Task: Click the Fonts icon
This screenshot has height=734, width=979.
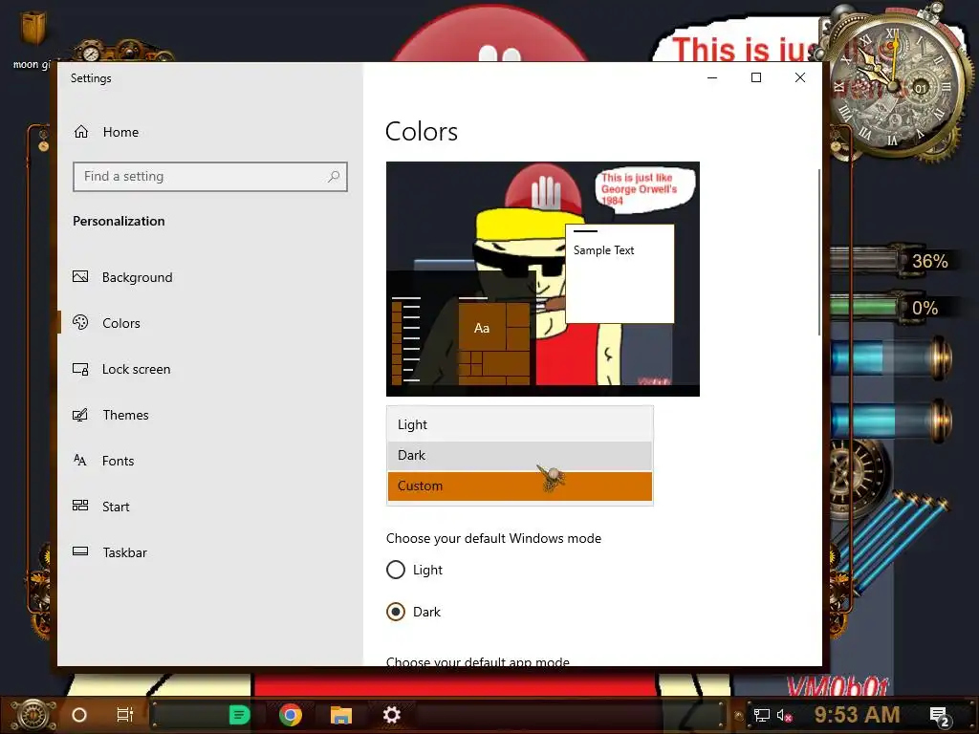Action: click(x=80, y=461)
